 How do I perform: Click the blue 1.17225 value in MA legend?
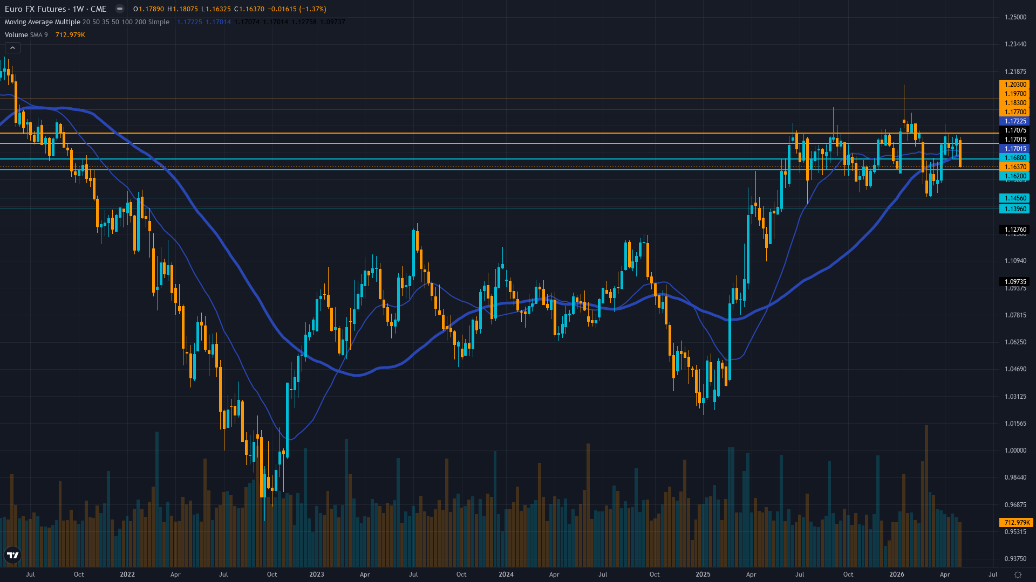189,22
